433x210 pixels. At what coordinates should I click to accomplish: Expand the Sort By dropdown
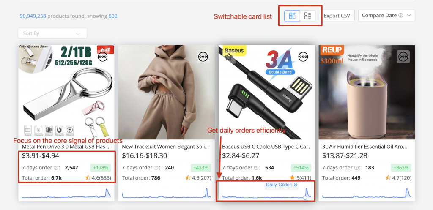tap(52, 33)
